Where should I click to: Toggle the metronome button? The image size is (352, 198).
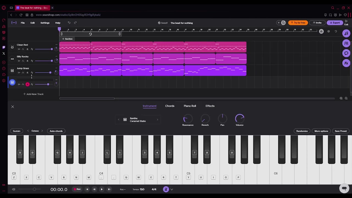pyautogui.click(x=166, y=189)
